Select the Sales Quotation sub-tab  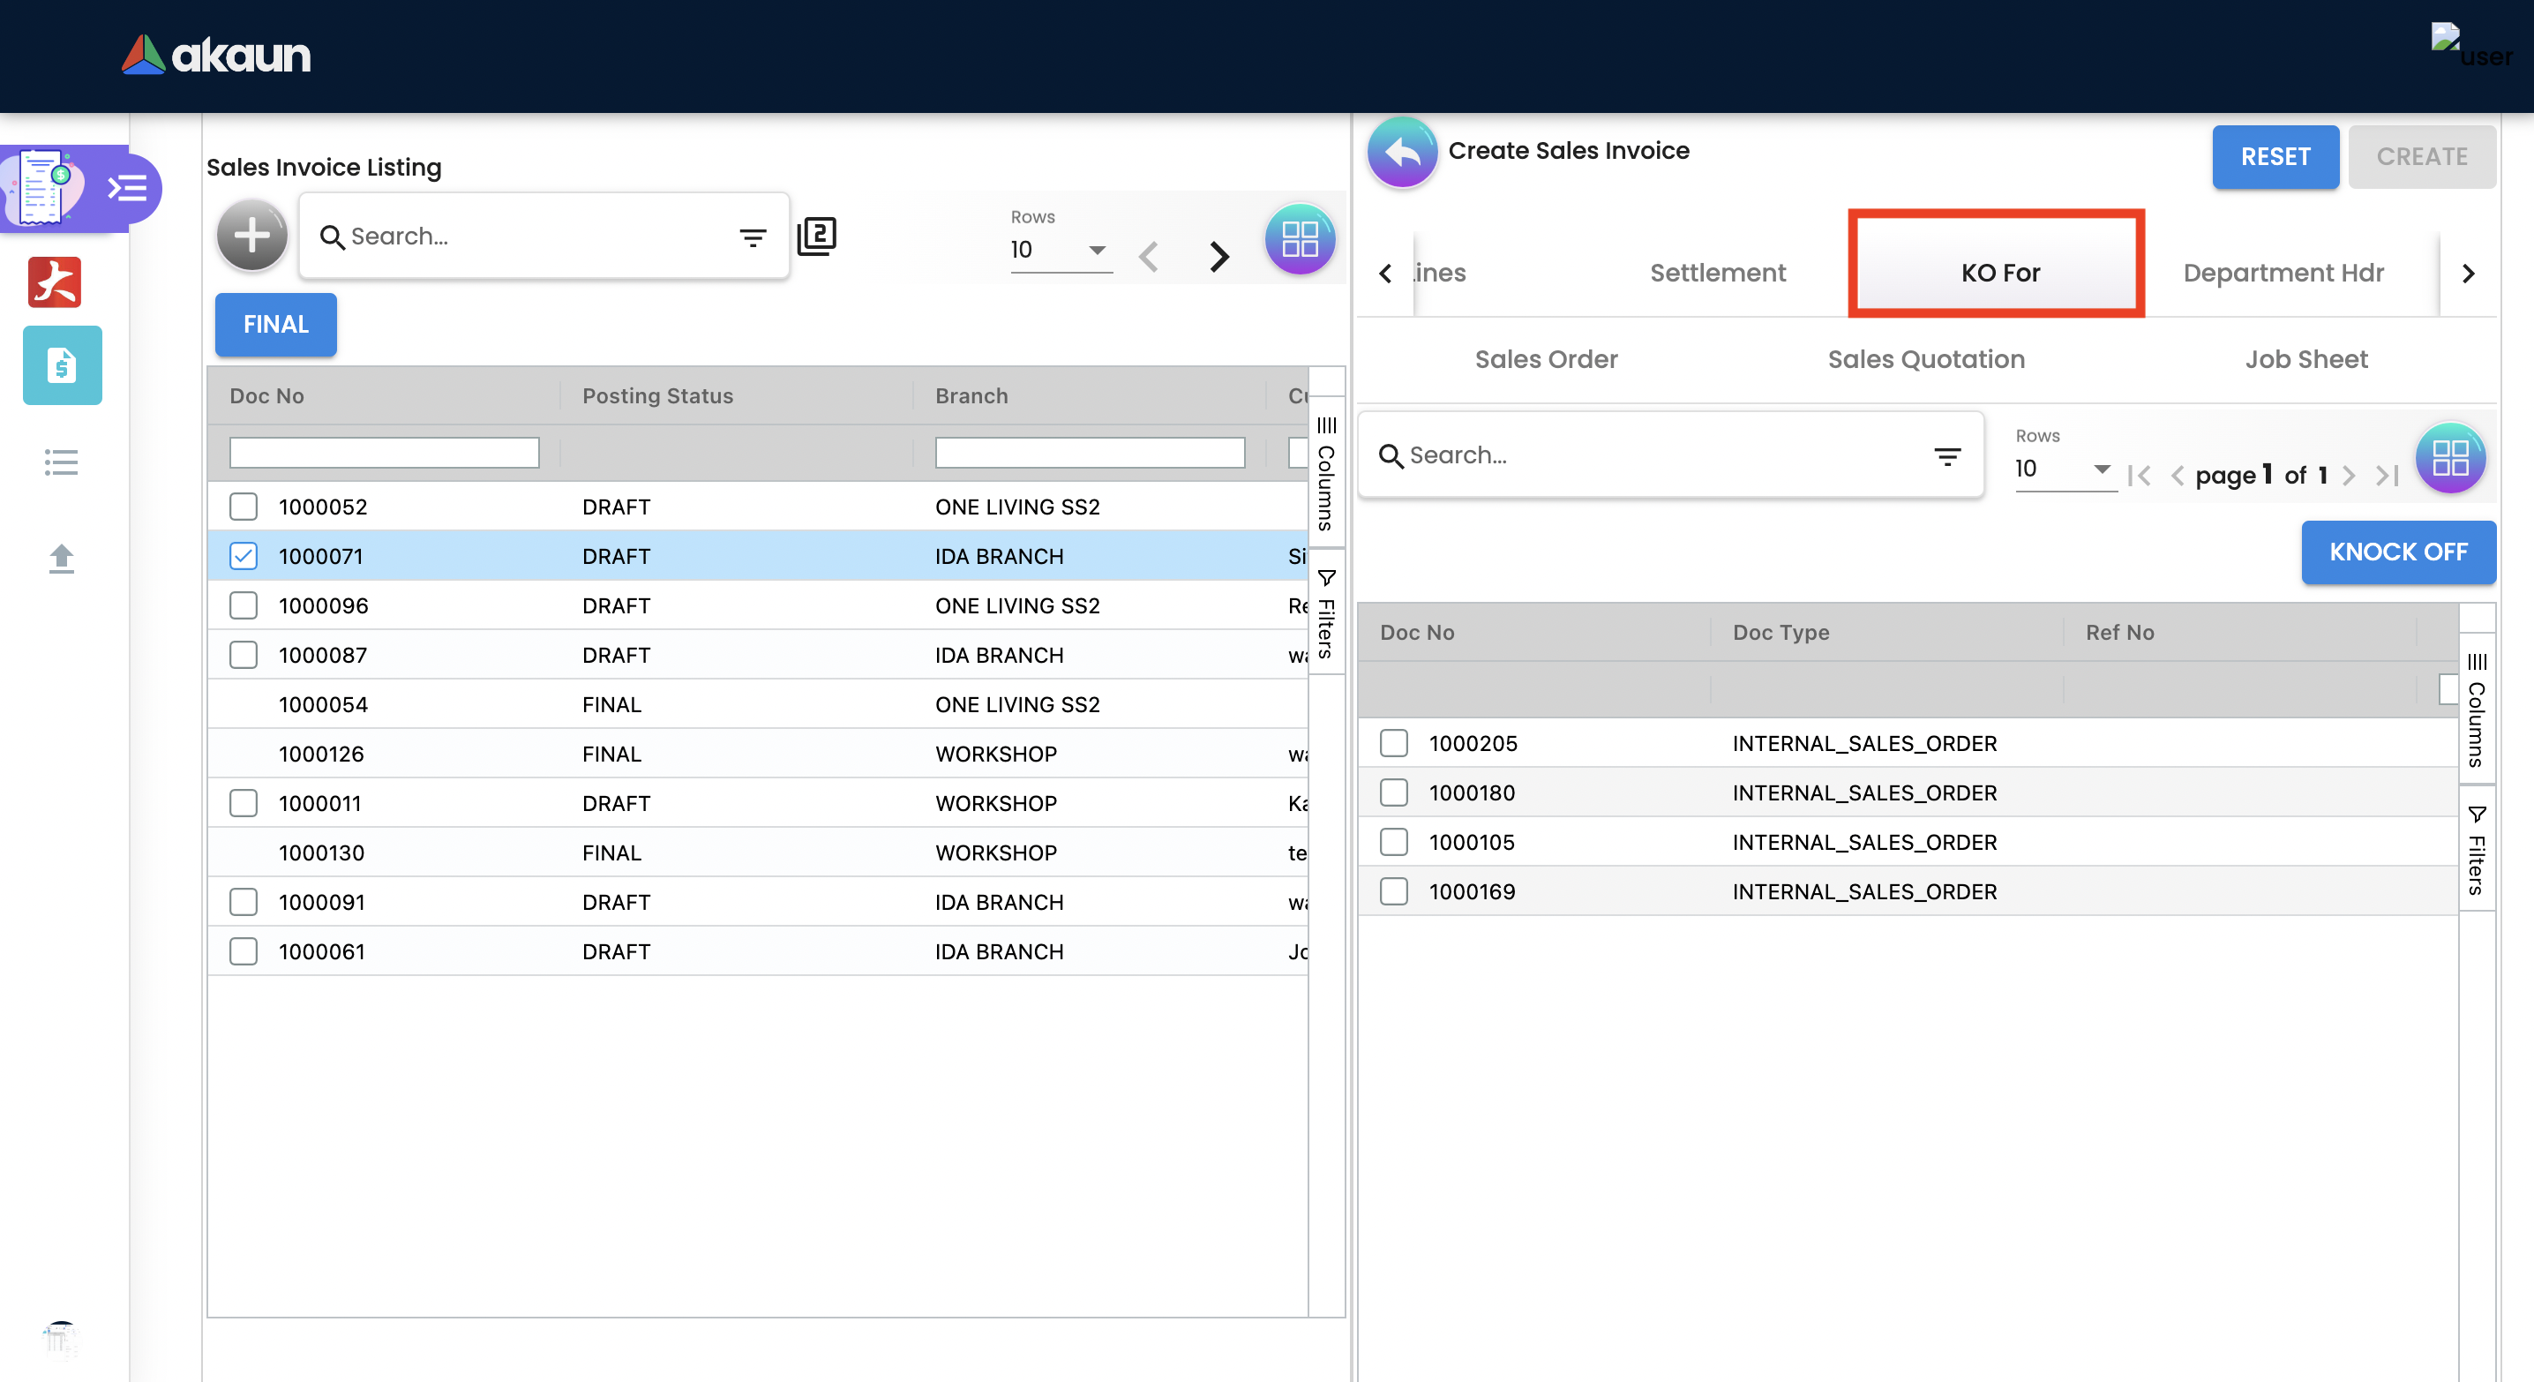1925,359
